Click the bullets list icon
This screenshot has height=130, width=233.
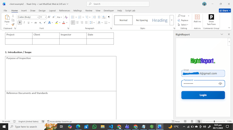pos(73,17)
